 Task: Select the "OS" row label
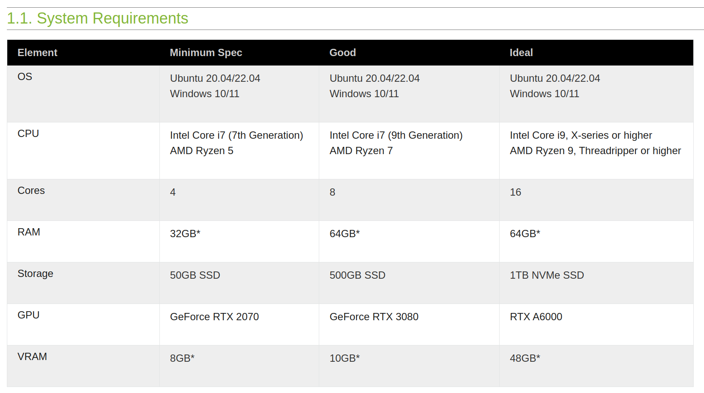click(x=25, y=77)
